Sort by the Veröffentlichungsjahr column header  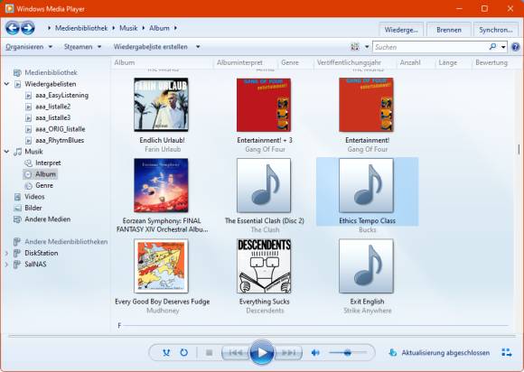click(349, 62)
